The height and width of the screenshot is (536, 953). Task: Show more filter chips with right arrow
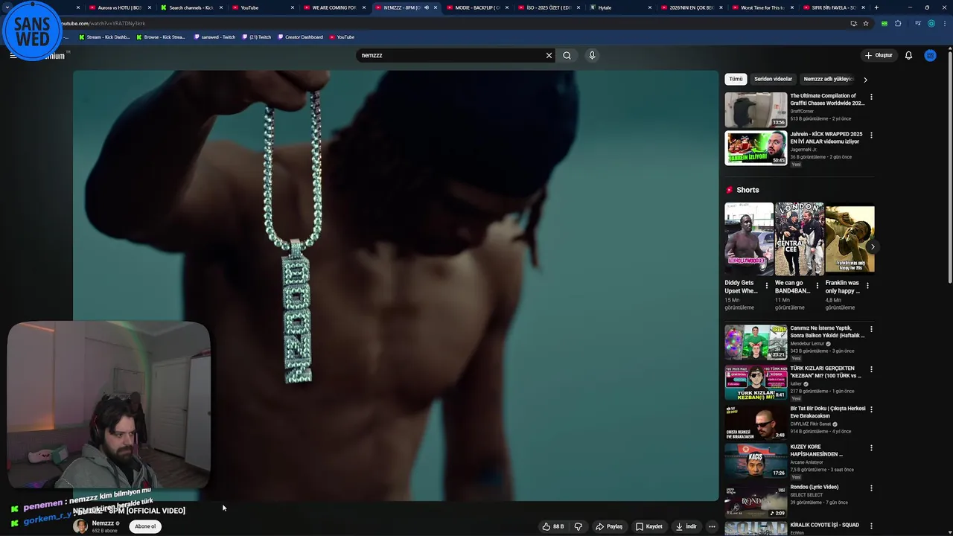coord(865,80)
